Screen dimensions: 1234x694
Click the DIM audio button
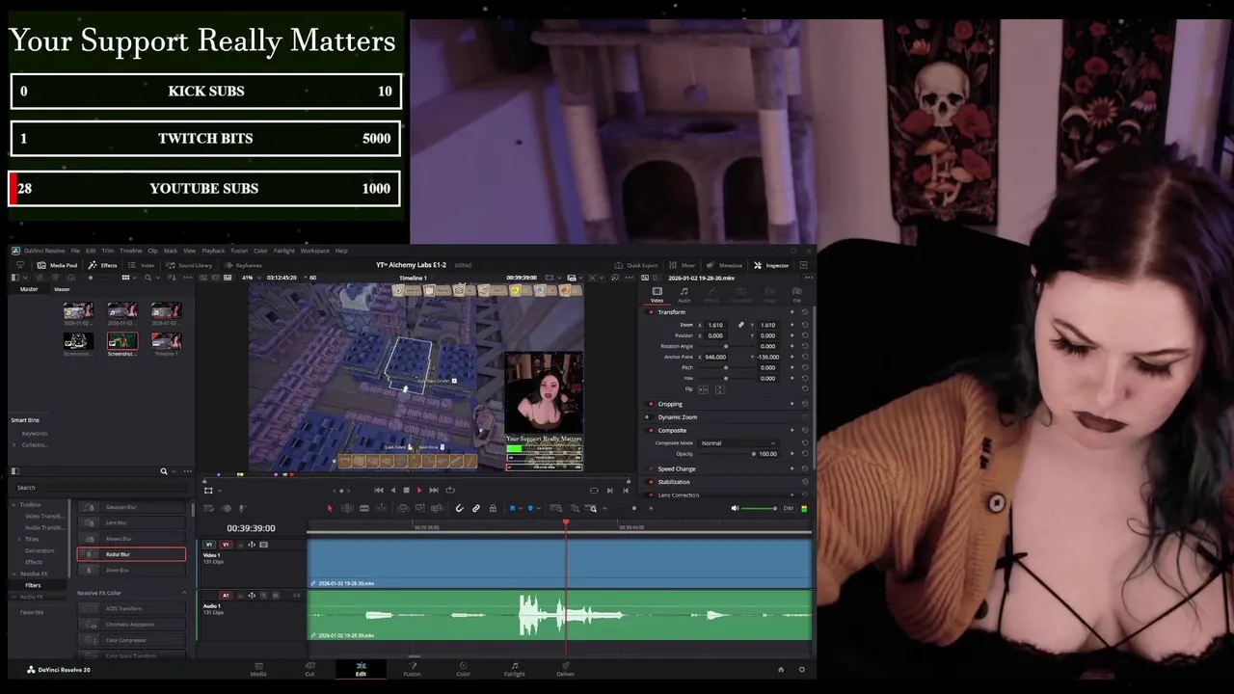(788, 508)
